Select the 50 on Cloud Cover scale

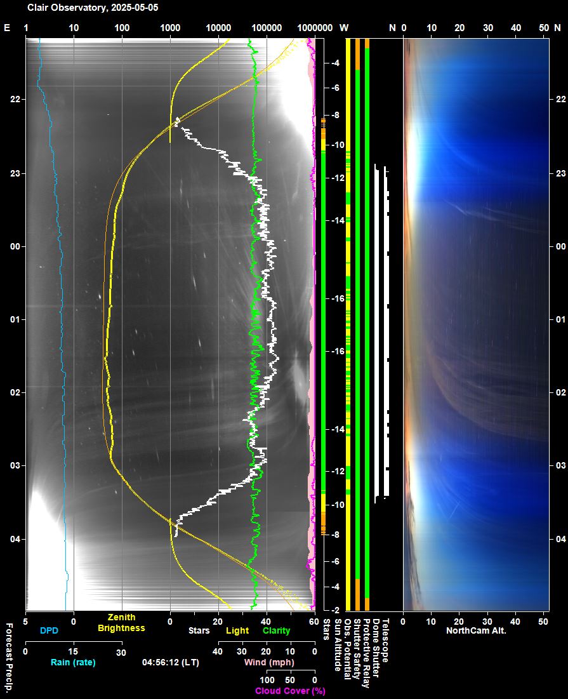[290, 681]
